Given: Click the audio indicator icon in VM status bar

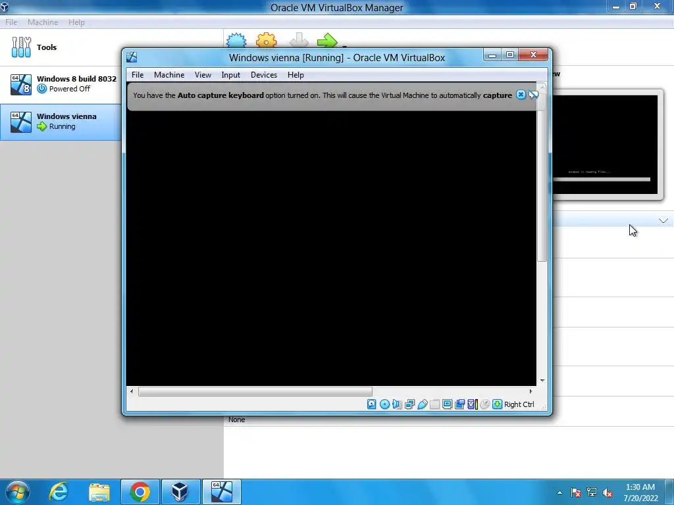Looking at the screenshot, I should [x=397, y=404].
